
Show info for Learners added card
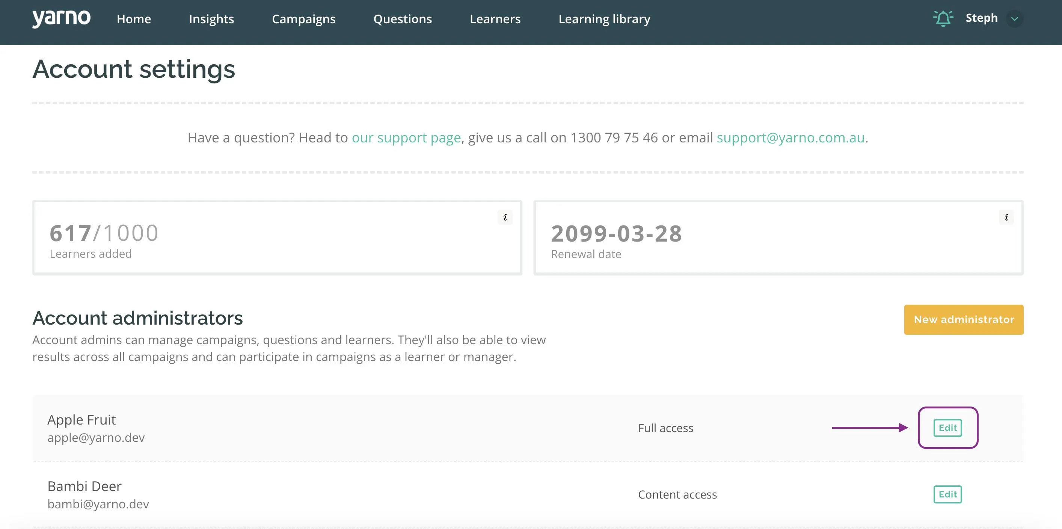tap(505, 217)
